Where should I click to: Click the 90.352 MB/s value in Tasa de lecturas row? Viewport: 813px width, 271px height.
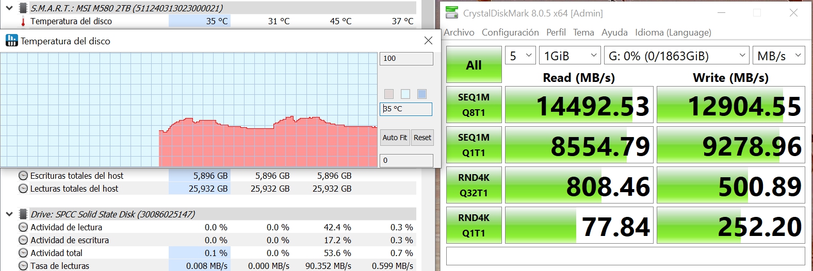(x=328, y=266)
